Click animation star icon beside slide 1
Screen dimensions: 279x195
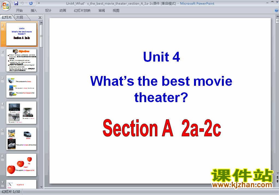tap(2, 29)
